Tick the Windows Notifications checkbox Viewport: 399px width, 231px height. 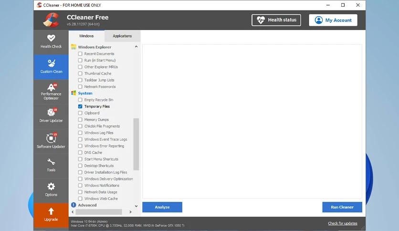tap(80, 186)
